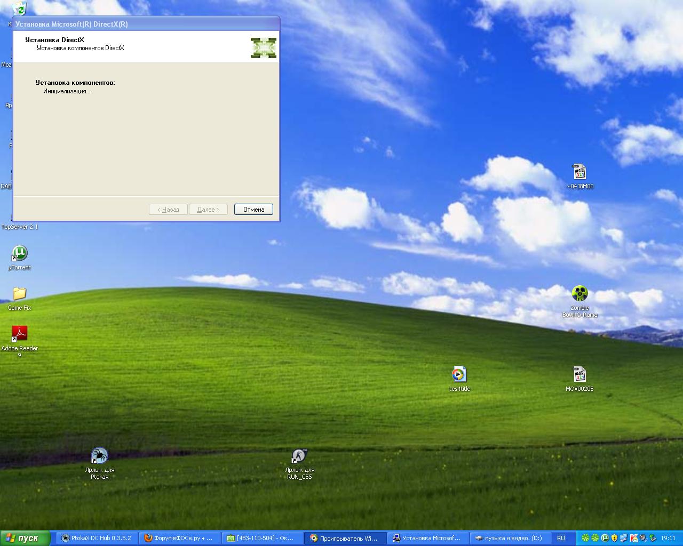Select the tes4title media file
683x546 pixels.
click(459, 375)
